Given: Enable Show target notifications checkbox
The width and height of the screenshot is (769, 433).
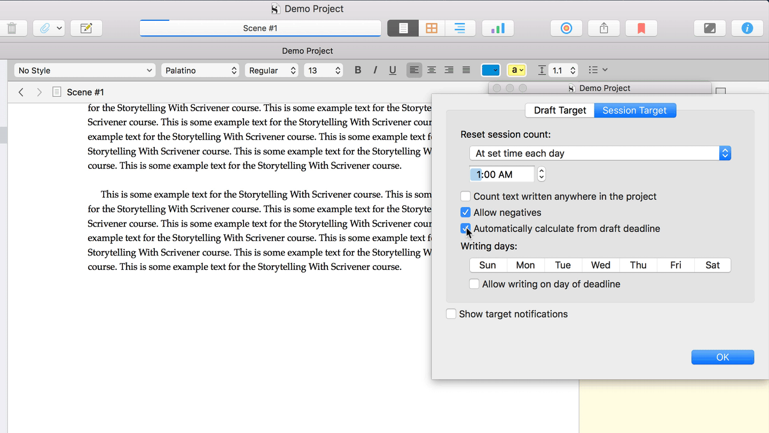Looking at the screenshot, I should pyautogui.click(x=451, y=314).
